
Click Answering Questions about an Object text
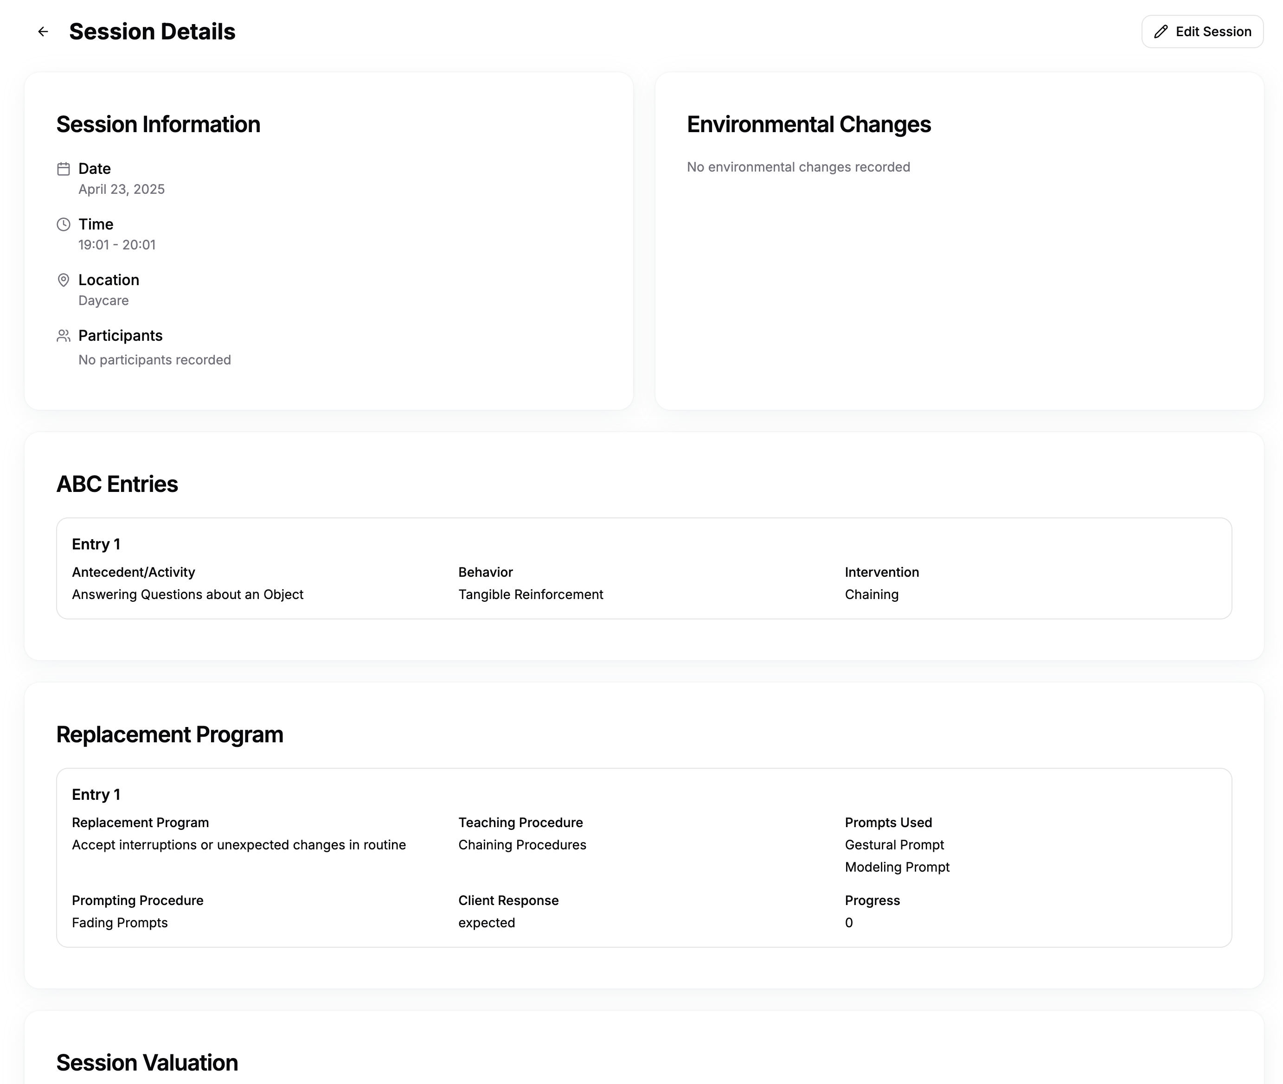[x=187, y=594]
